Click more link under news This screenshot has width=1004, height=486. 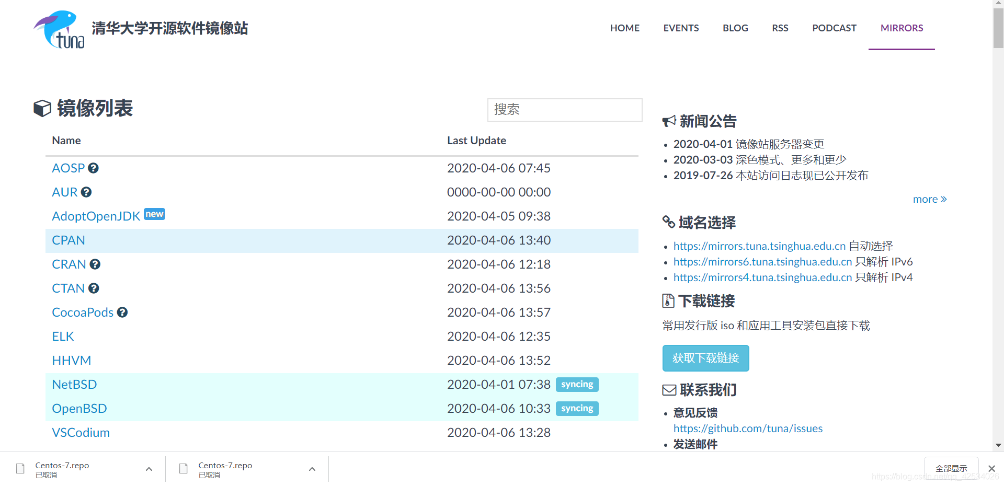(930, 199)
